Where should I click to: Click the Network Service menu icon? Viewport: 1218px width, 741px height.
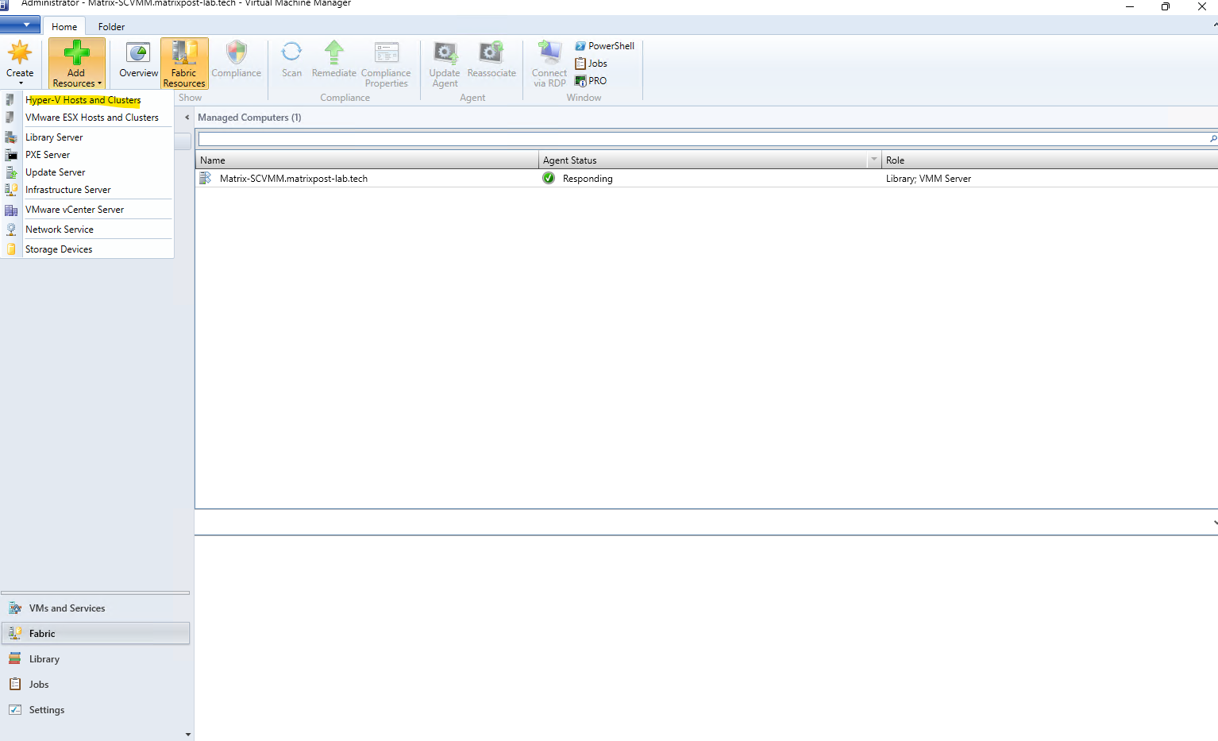coord(11,230)
